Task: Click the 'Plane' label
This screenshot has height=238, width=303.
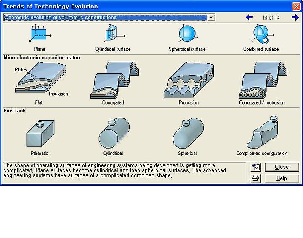Action: click(x=40, y=49)
